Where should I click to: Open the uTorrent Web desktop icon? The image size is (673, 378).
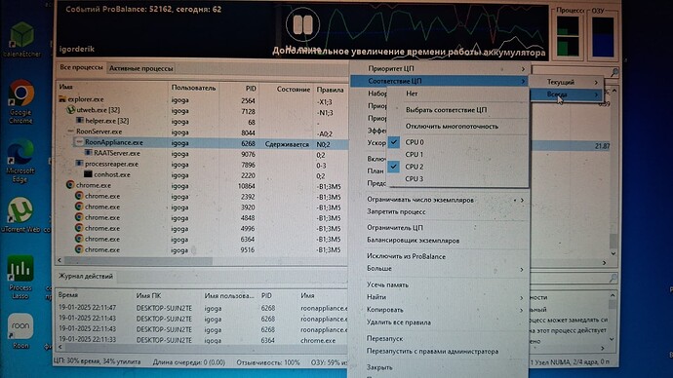pyautogui.click(x=20, y=215)
